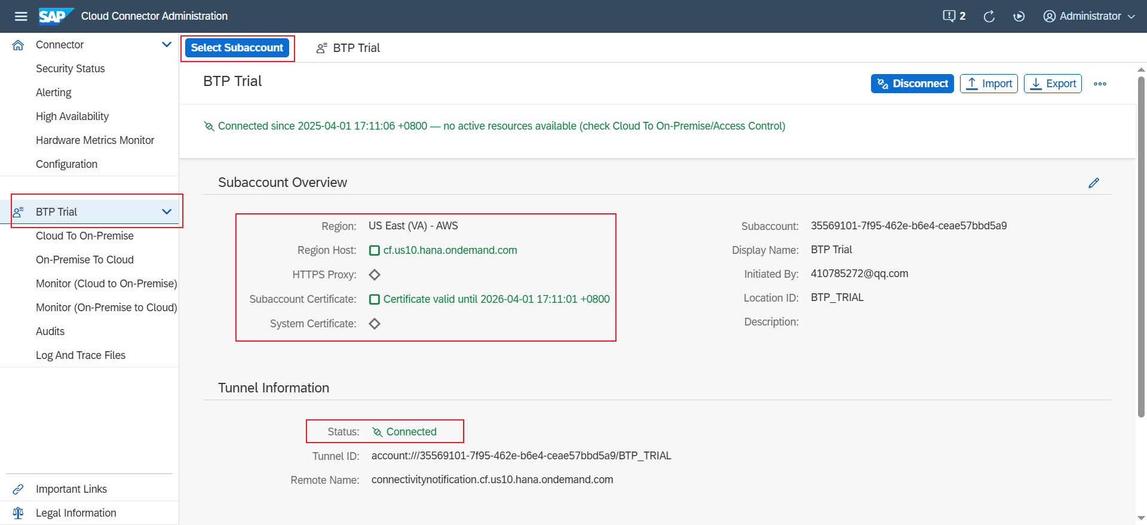Open Monitor (On-Premise to Cloud)
Screen dimensions: 1147x525
coord(106,308)
